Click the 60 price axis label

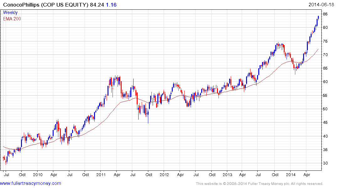(325, 82)
